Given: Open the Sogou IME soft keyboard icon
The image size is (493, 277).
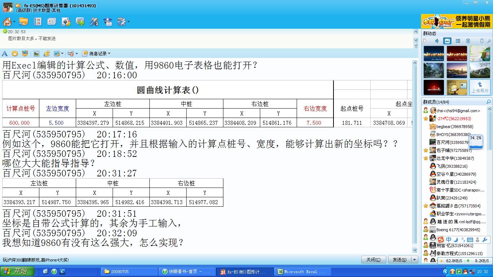Looking at the screenshot, I should click(470, 240).
